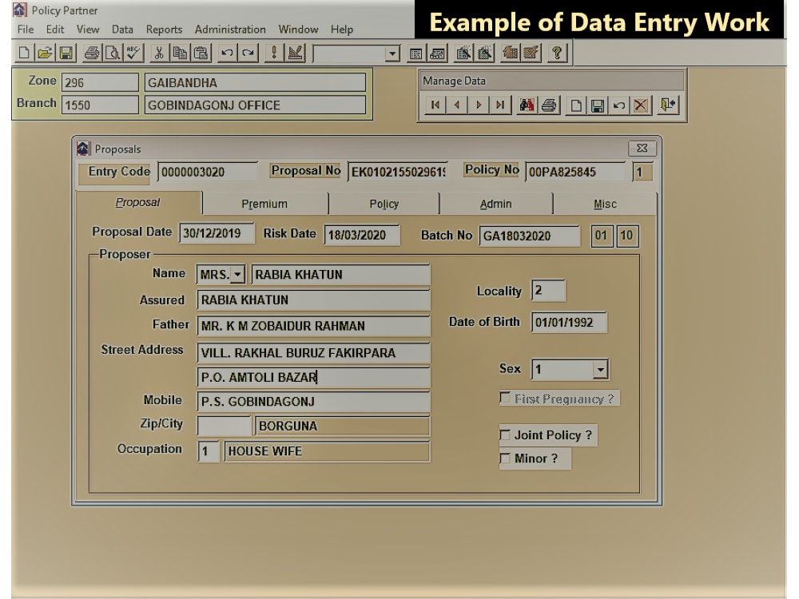Screen dimensions: 799x599
Task: Open the MRS. title dropdown
Action: 237,275
